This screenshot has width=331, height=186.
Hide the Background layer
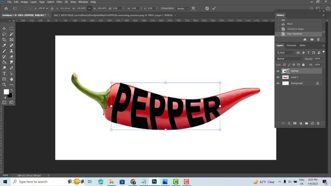point(278,83)
